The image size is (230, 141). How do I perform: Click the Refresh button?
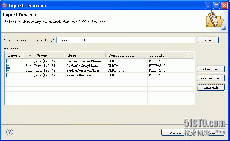pyautogui.click(x=211, y=87)
